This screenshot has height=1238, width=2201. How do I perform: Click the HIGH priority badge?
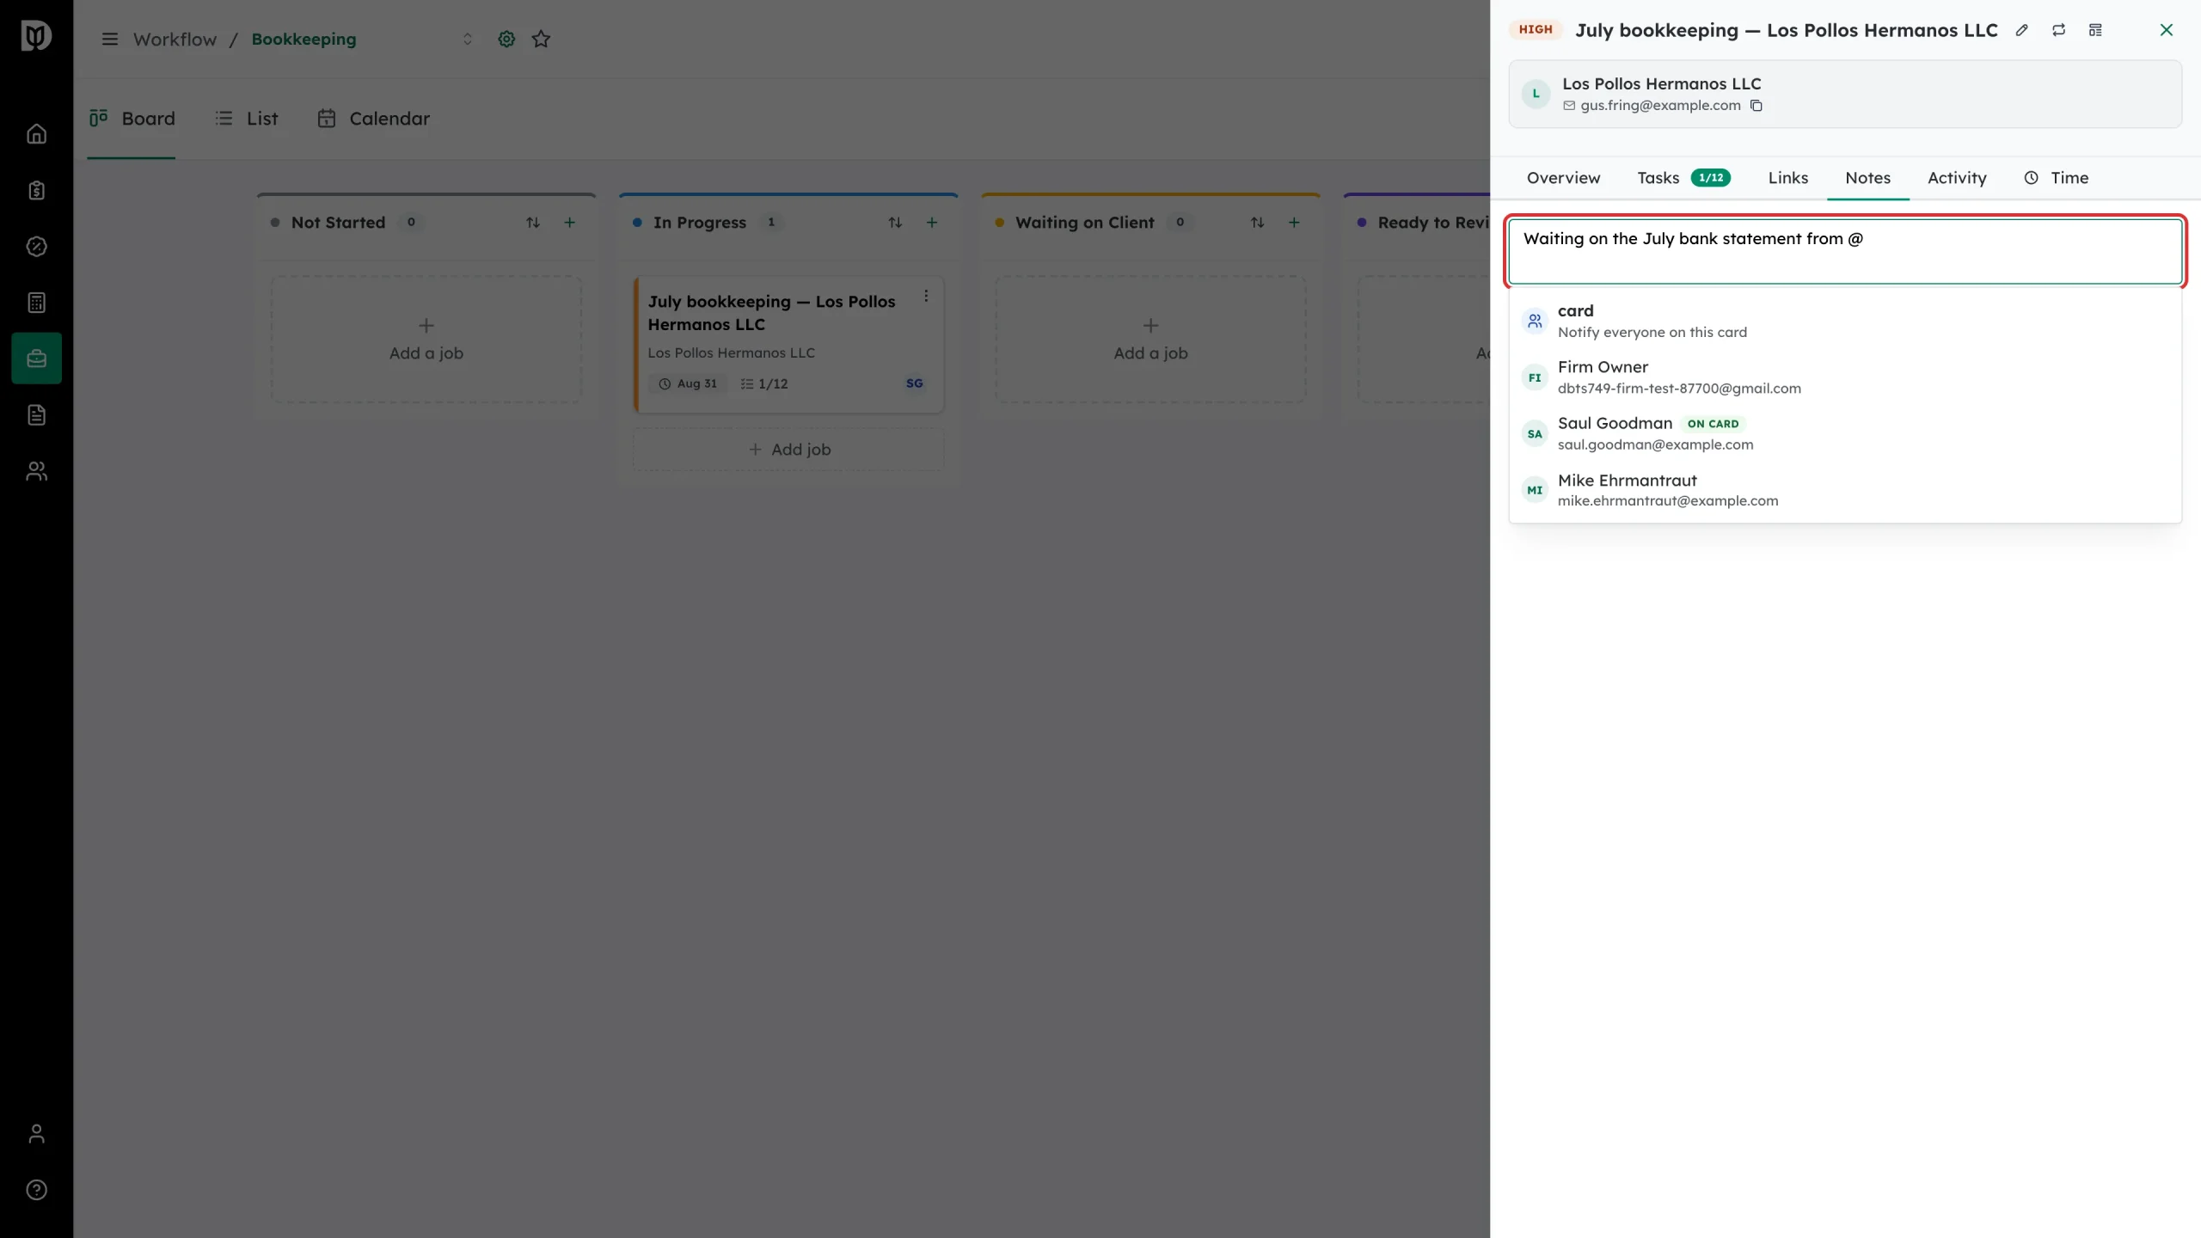coord(1536,30)
